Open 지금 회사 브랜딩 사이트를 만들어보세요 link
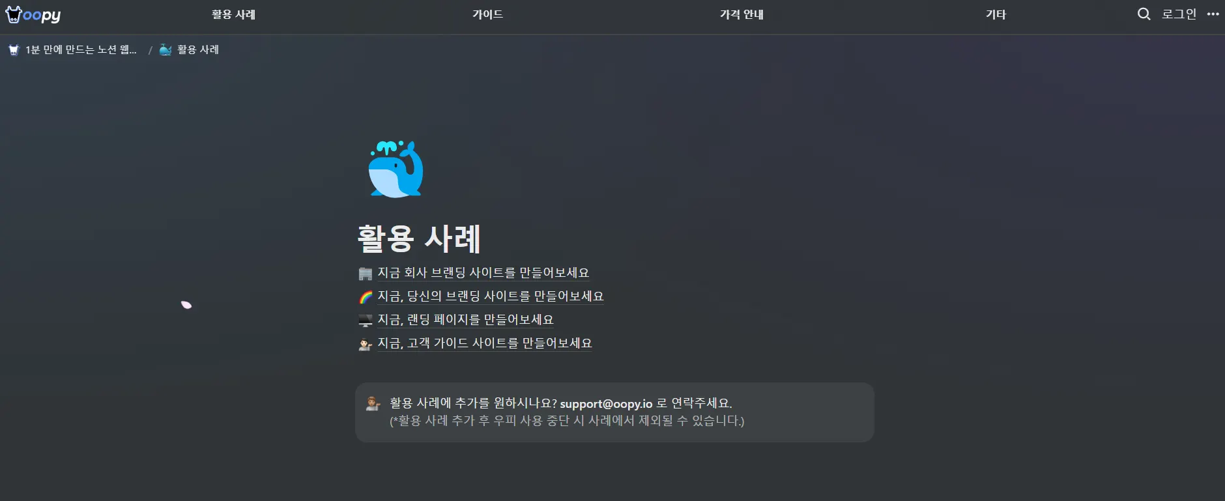The height and width of the screenshot is (501, 1225). pyautogui.click(x=483, y=273)
